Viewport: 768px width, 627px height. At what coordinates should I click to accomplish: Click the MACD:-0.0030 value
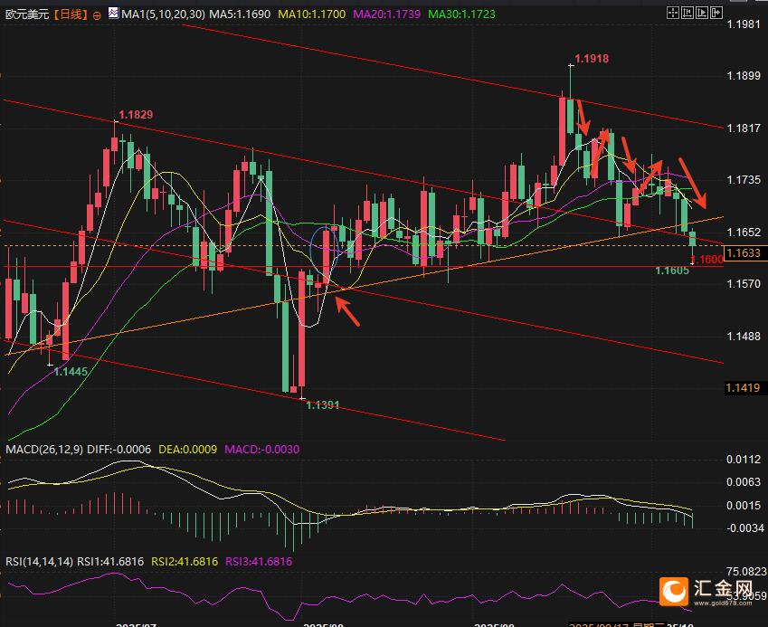click(262, 449)
